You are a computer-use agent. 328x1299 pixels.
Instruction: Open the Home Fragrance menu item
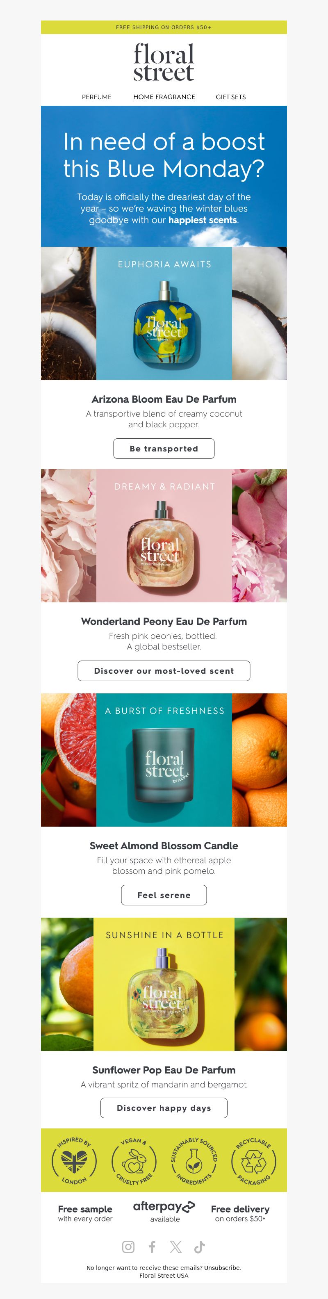(x=164, y=97)
